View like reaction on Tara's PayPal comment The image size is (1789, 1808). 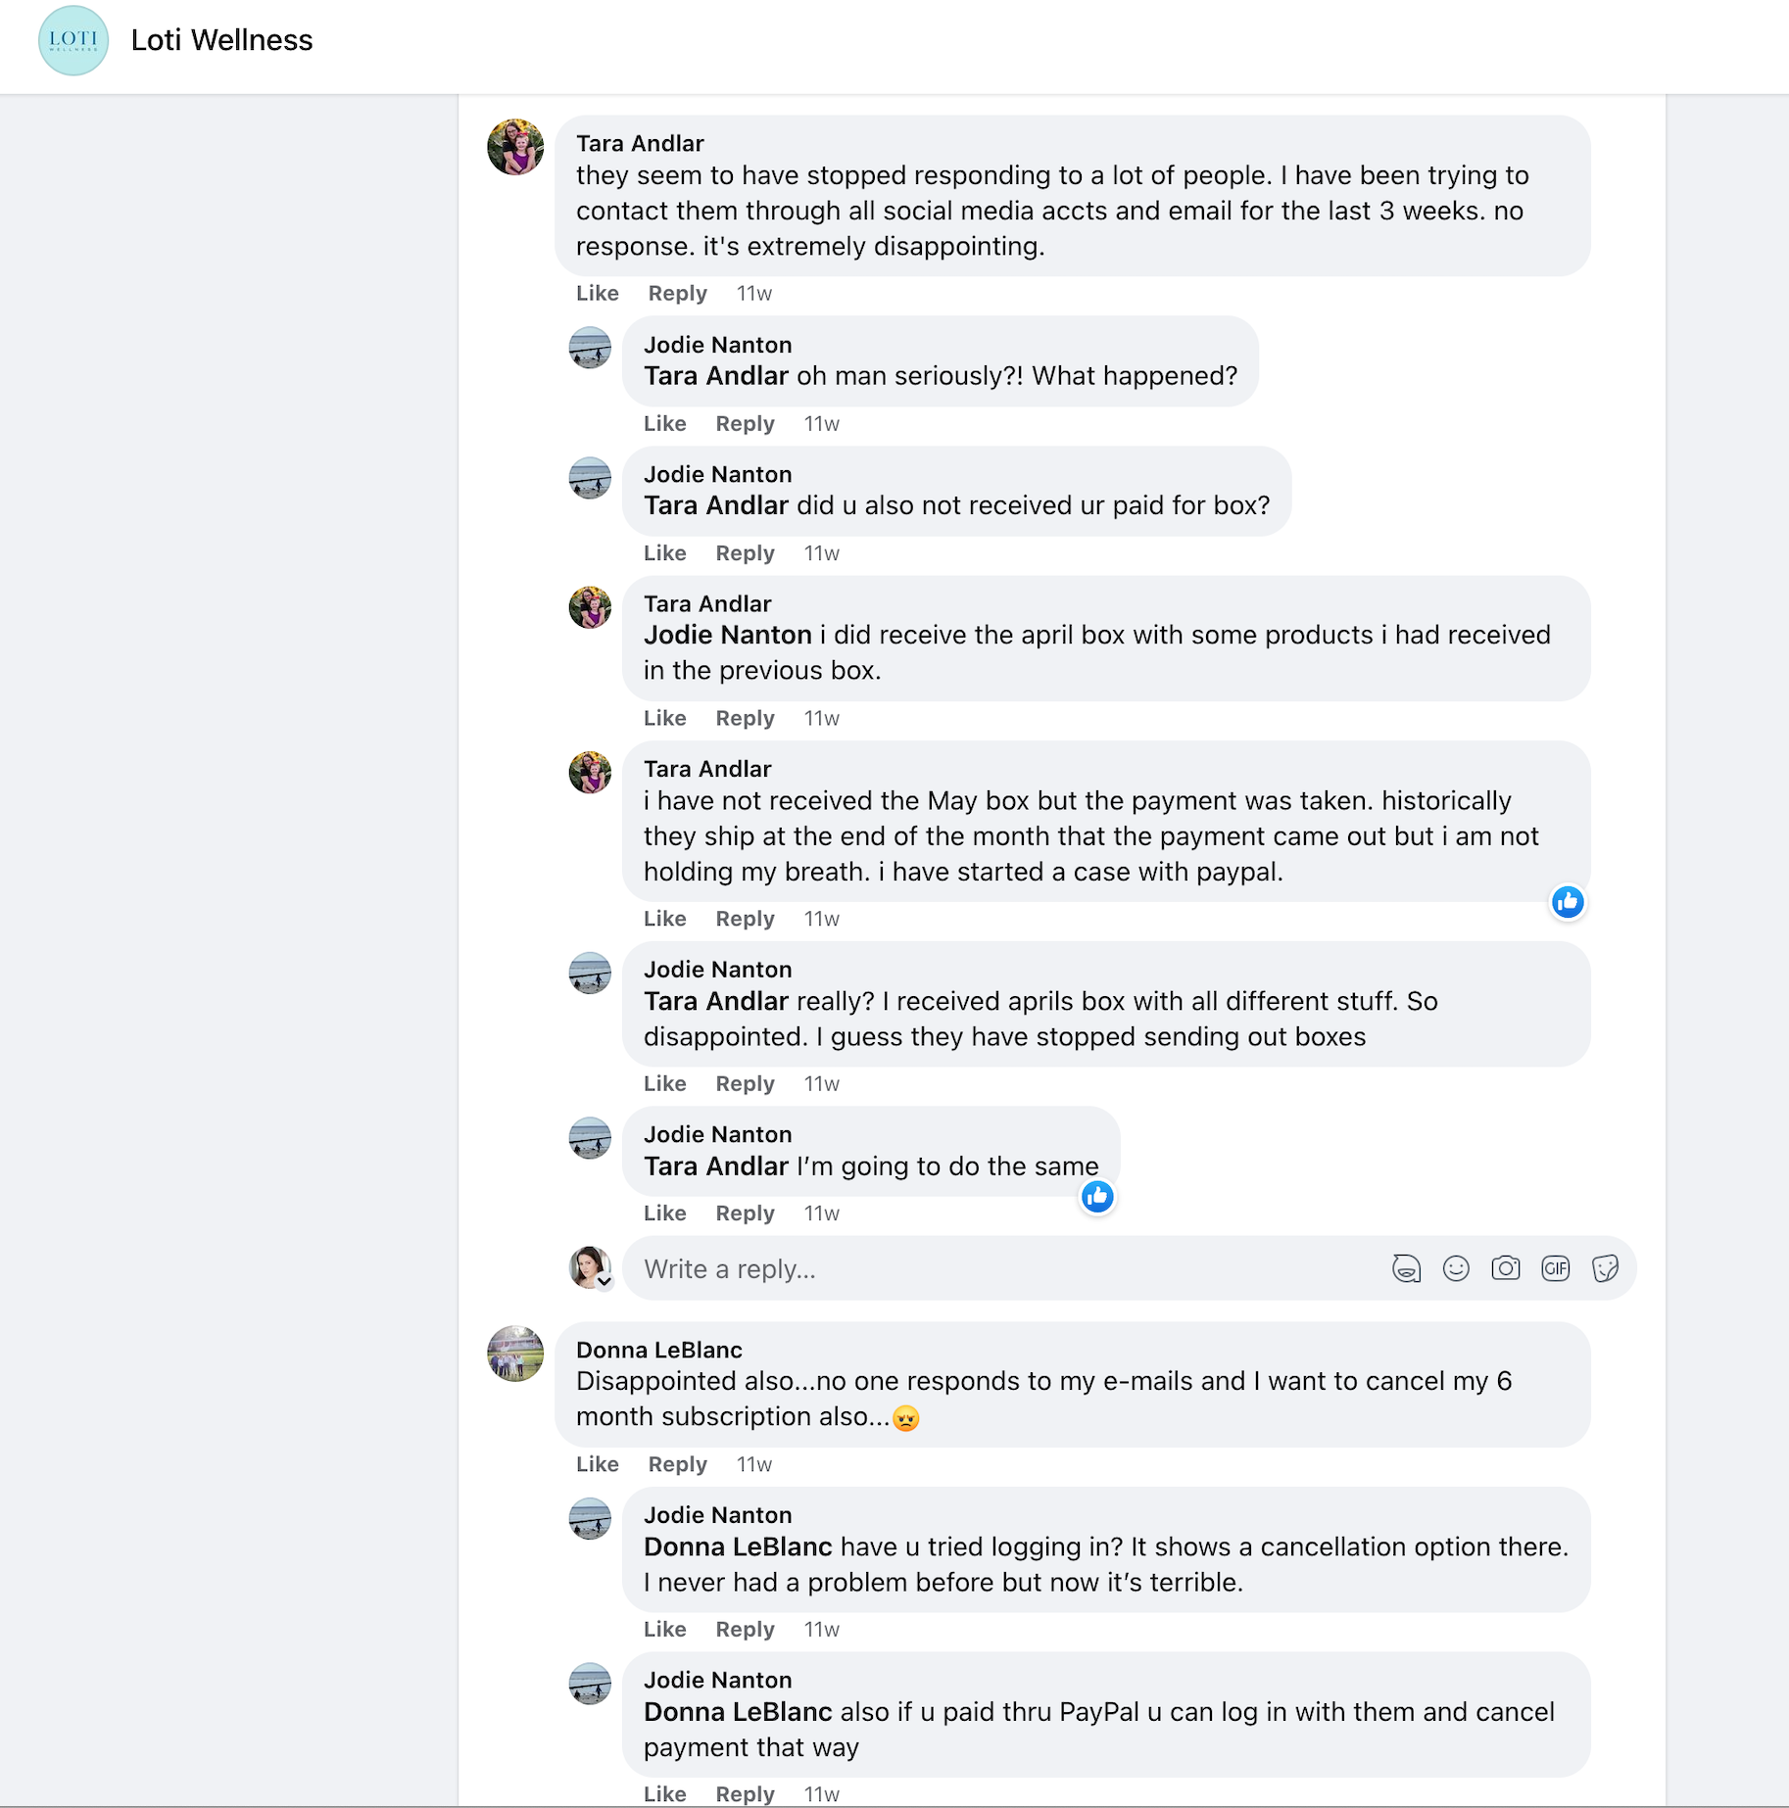click(x=1568, y=902)
